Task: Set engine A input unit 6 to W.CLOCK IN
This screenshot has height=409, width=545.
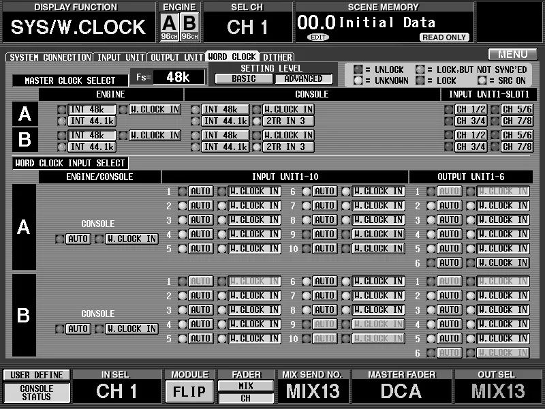Action: tap(378, 192)
